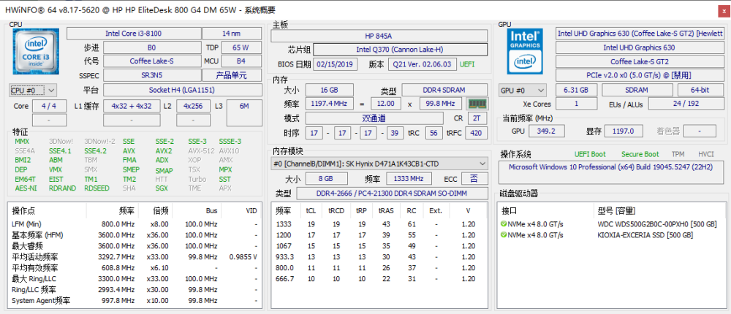This screenshot has height=314, width=731.
Task: Click the Intel Q370 (Cannon Lake-H) chipset field
Action: pos(401,50)
